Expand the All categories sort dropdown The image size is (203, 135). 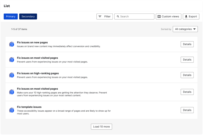point(185,29)
